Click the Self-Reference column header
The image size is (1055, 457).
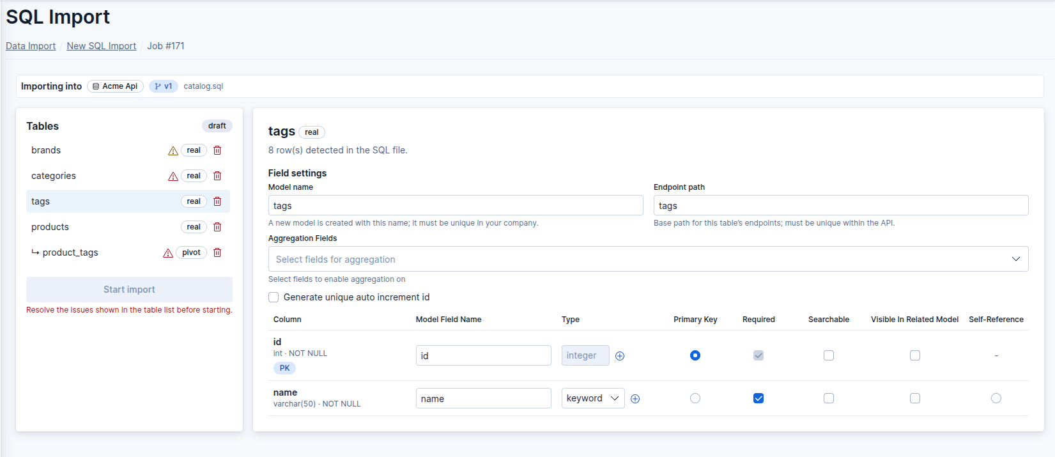pos(996,320)
